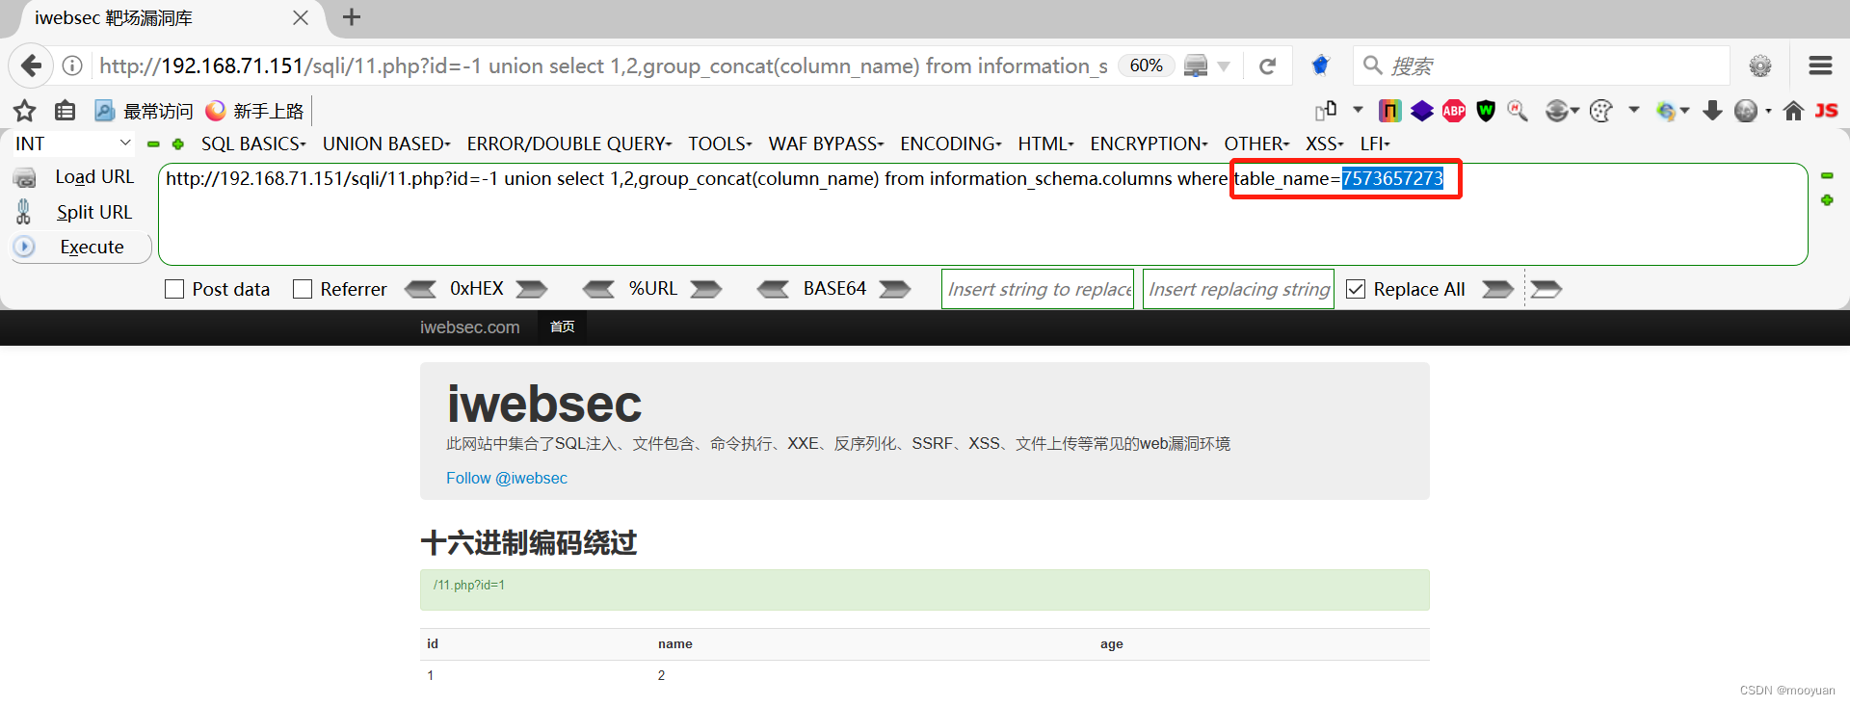Image resolution: width=1850 pixels, height=706 pixels.
Task: Expand the HTML menu
Action: 1045,144
